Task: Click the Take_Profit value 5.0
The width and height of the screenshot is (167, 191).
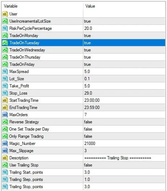Action: [87, 86]
